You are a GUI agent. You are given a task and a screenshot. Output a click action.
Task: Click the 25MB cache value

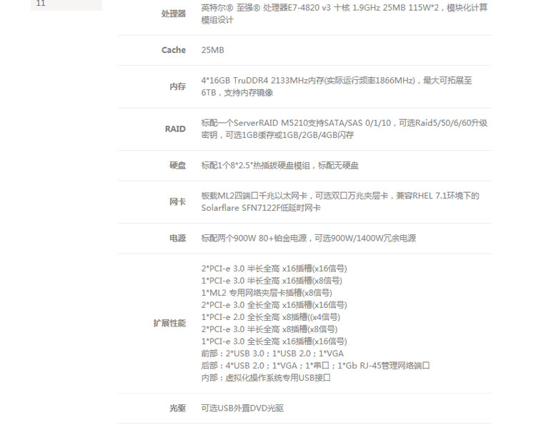point(213,50)
